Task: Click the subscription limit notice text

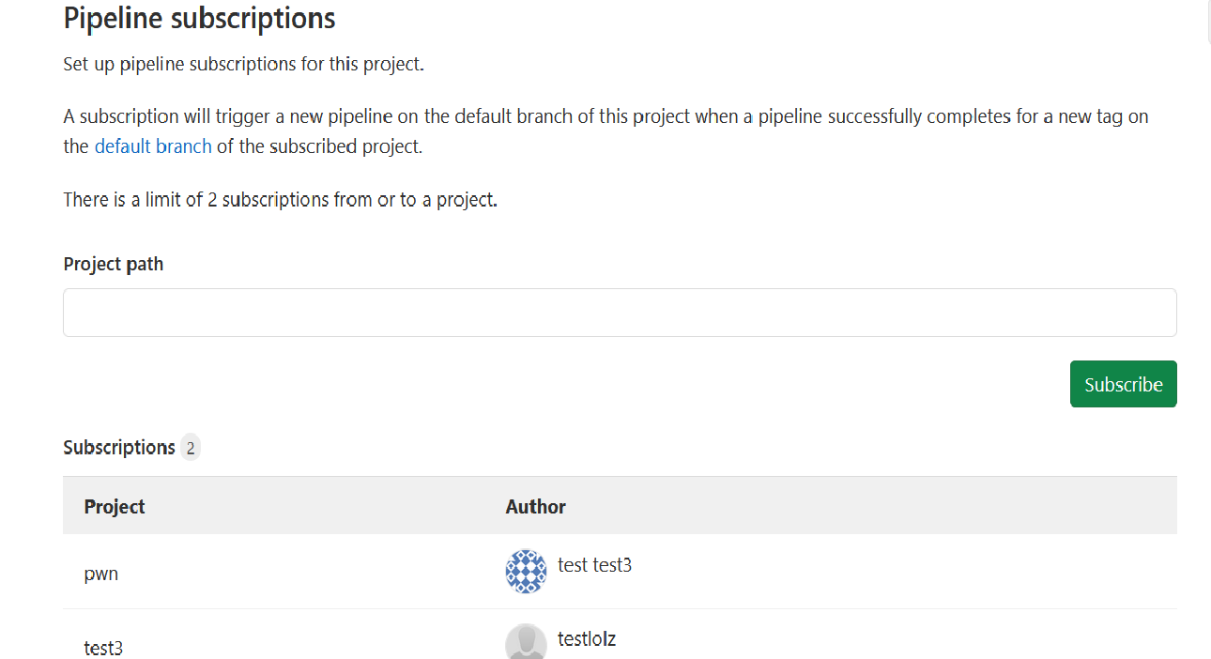Action: (x=280, y=199)
